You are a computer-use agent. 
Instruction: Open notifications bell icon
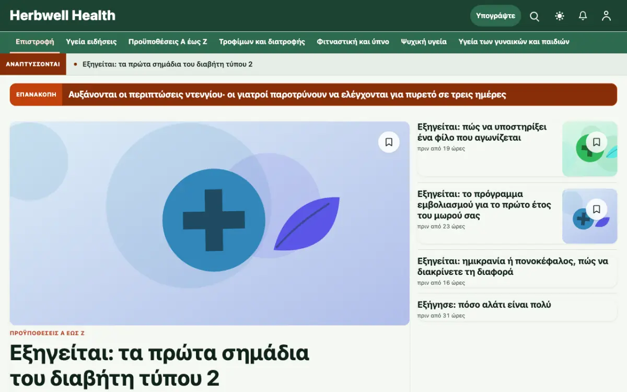[583, 16]
